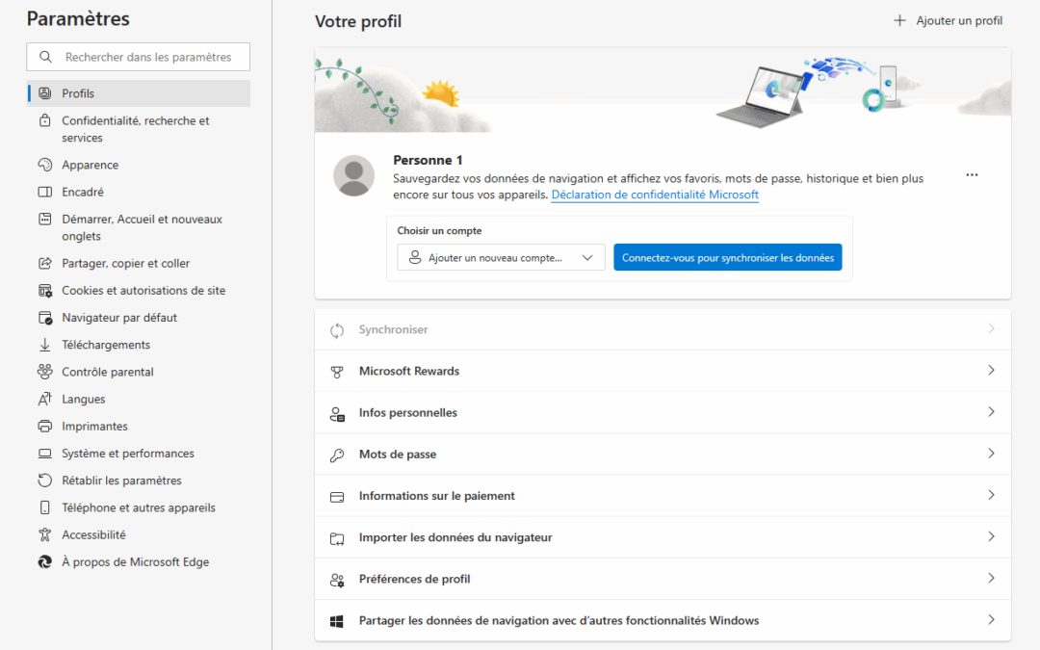Click the lock icon for Confidentialité, recherche et services

pos(44,120)
